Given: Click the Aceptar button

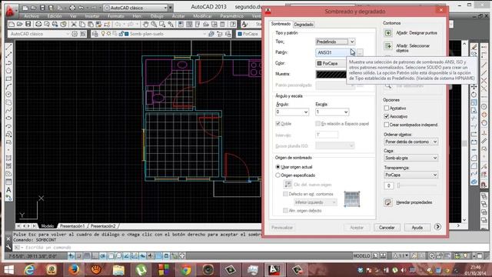Looking at the screenshot, I should [357, 228].
